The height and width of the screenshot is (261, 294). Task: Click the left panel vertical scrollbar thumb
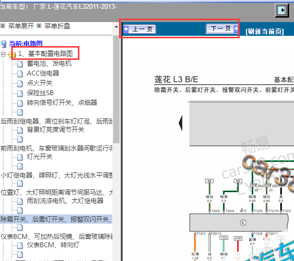(116, 89)
